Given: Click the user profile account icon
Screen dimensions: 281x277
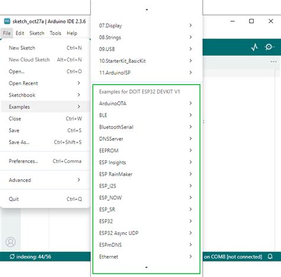Looking at the screenshot, I should [11, 242].
